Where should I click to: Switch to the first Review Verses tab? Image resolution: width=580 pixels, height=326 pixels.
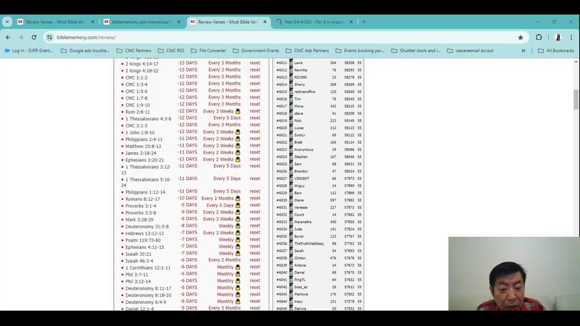tap(56, 22)
